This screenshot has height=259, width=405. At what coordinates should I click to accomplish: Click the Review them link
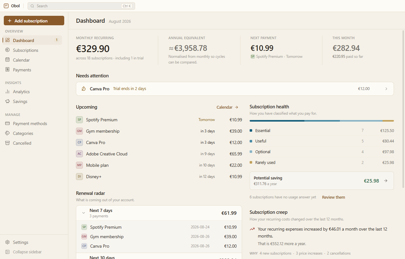(x=333, y=197)
